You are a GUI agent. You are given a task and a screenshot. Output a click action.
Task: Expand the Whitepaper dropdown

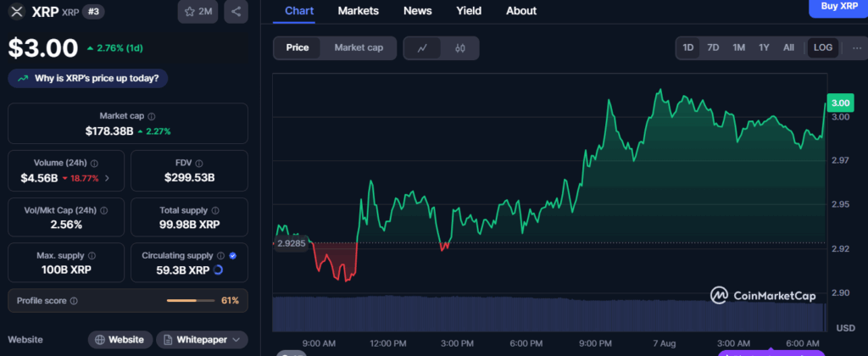pyautogui.click(x=202, y=339)
